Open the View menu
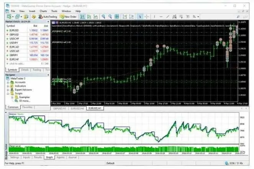This screenshot has width=254, height=169. pyautogui.click(x=22, y=11)
